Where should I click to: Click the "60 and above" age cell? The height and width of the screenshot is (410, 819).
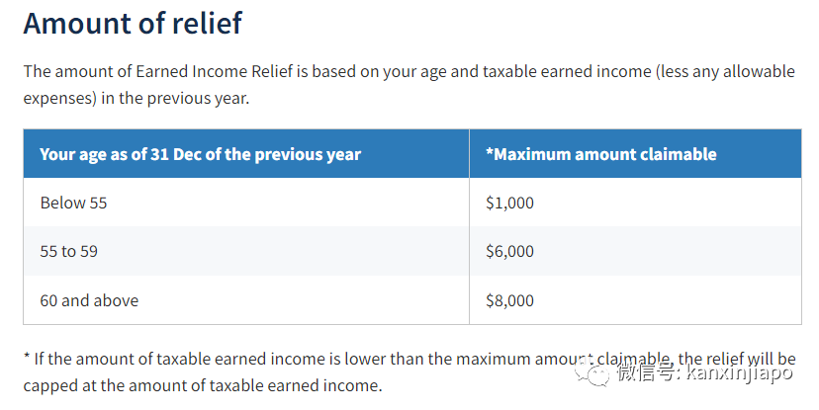click(246, 300)
